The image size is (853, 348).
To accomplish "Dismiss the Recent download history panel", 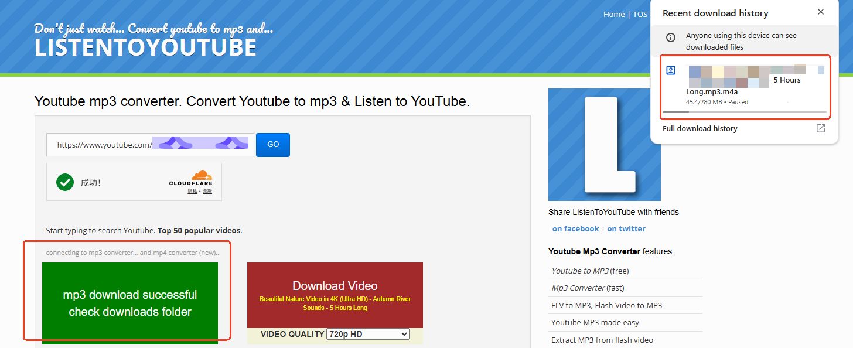I will (821, 12).
